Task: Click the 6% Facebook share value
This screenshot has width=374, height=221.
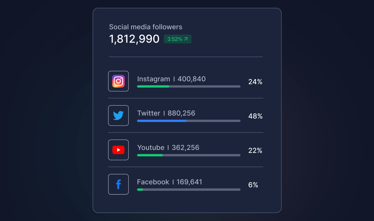Action: [x=253, y=185]
